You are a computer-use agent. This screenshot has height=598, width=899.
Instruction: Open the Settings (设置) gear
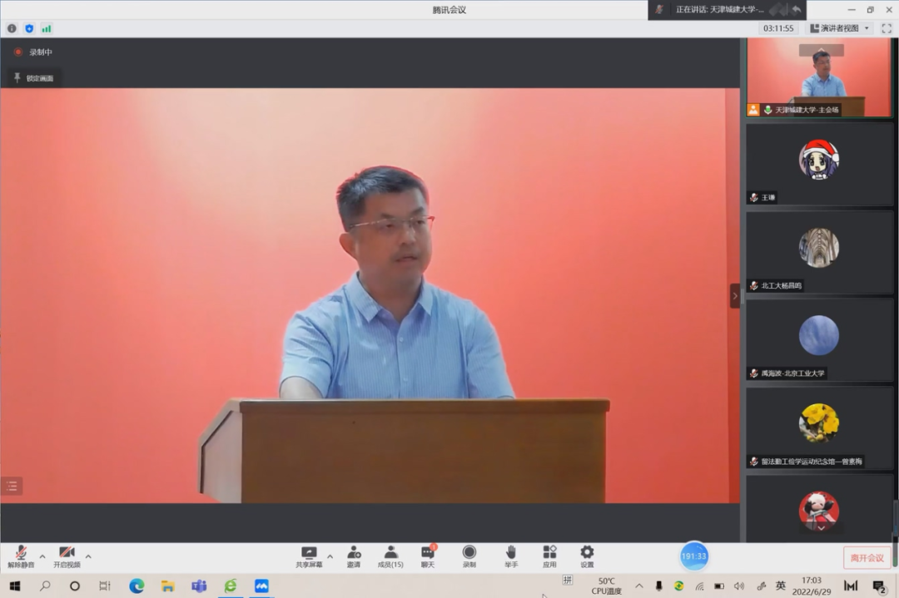pyautogui.click(x=587, y=556)
